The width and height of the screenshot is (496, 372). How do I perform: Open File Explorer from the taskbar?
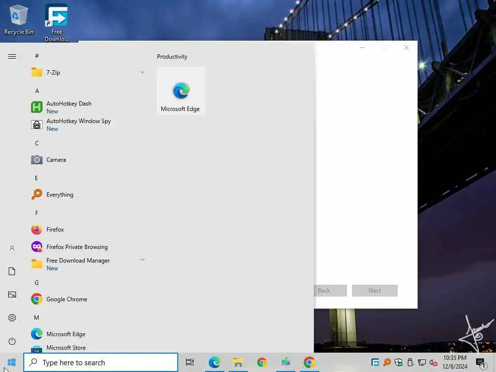pyautogui.click(x=238, y=362)
